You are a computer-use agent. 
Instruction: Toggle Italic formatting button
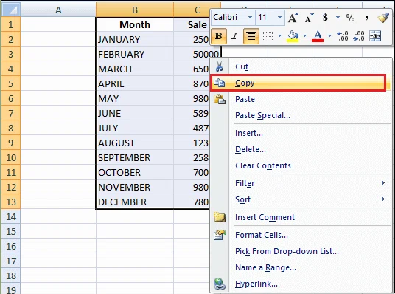click(x=235, y=36)
